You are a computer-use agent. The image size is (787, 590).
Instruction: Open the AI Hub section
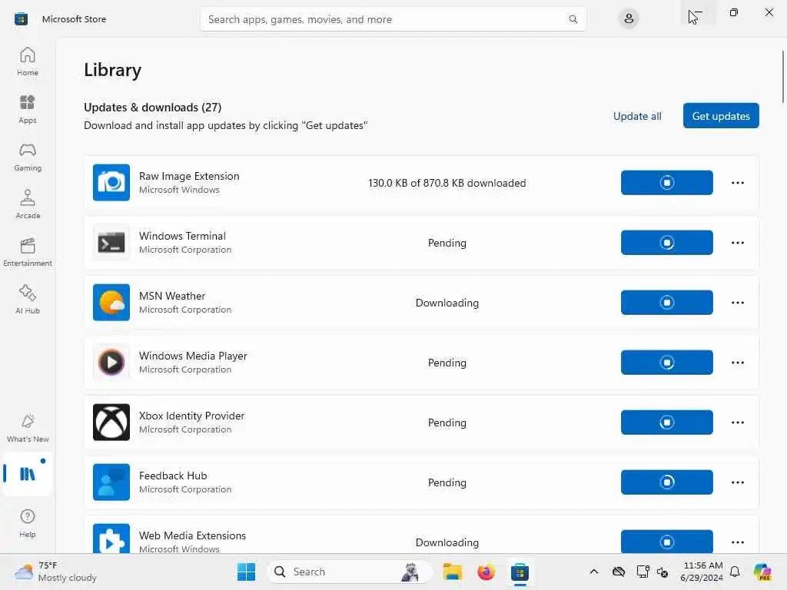pyautogui.click(x=28, y=300)
